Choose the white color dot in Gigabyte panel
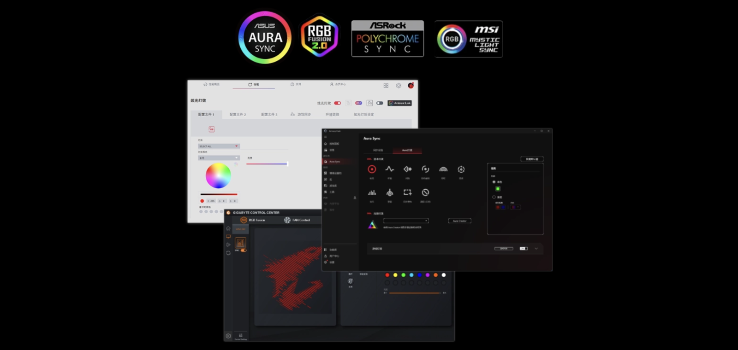The width and height of the screenshot is (738, 350). [x=444, y=275]
